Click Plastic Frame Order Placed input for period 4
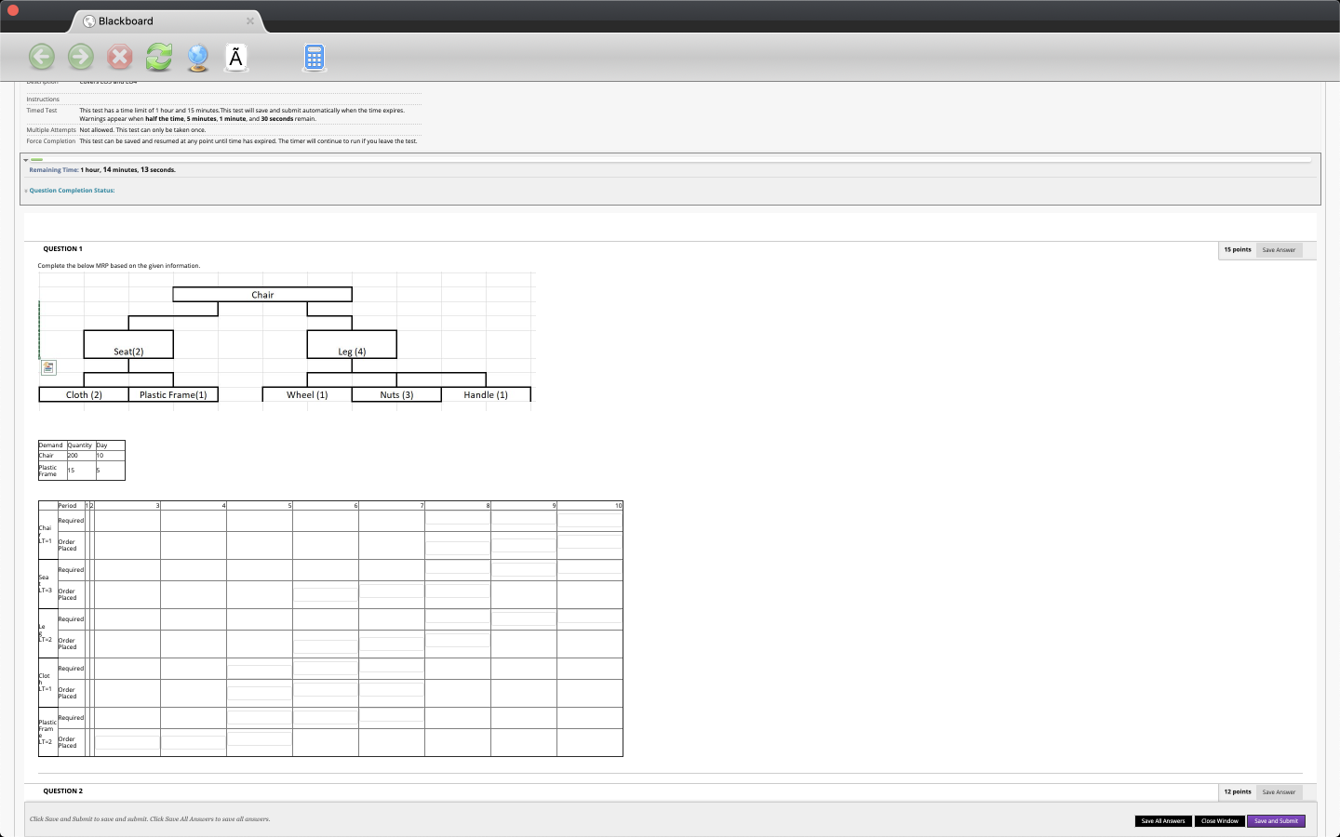 pyautogui.click(x=194, y=742)
